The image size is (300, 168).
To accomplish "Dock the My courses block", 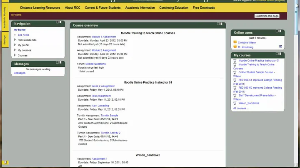I will [x=280, y=54].
